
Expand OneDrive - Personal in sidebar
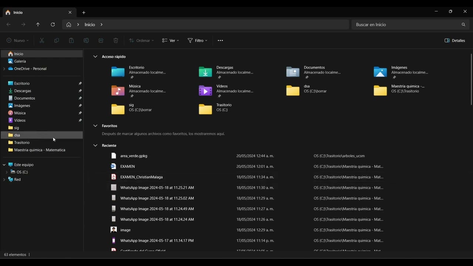(4, 69)
